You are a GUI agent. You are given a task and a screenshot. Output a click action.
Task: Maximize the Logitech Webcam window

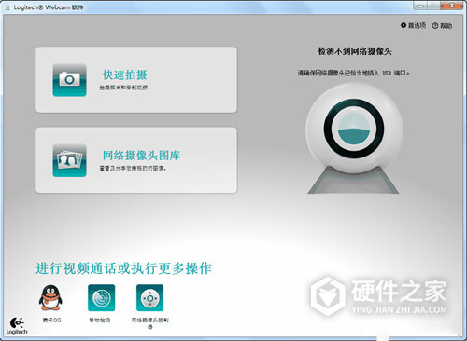[434, 6]
